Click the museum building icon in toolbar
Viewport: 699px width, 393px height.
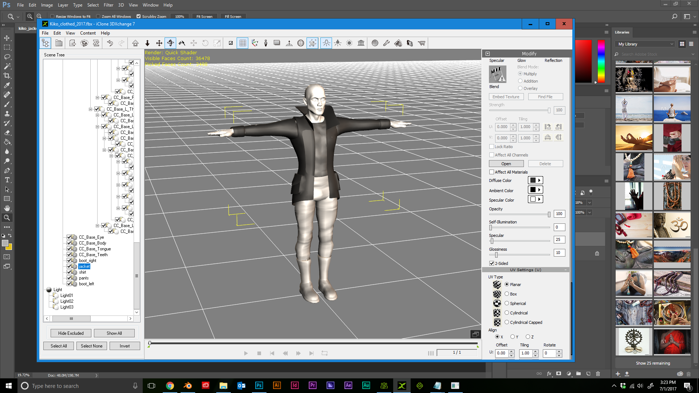361,43
